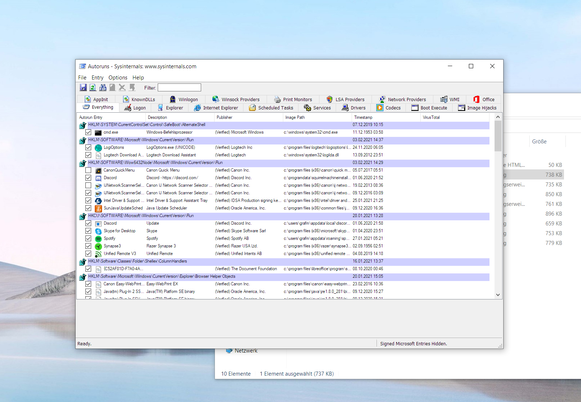Toggle the Unified Remote V3 checkbox
The height and width of the screenshot is (402, 581).
pos(88,254)
